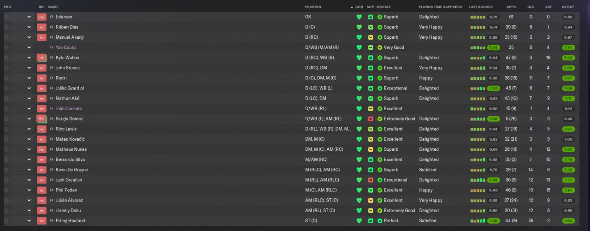Toggle the picked circle for Bernardo Silva

(6, 160)
